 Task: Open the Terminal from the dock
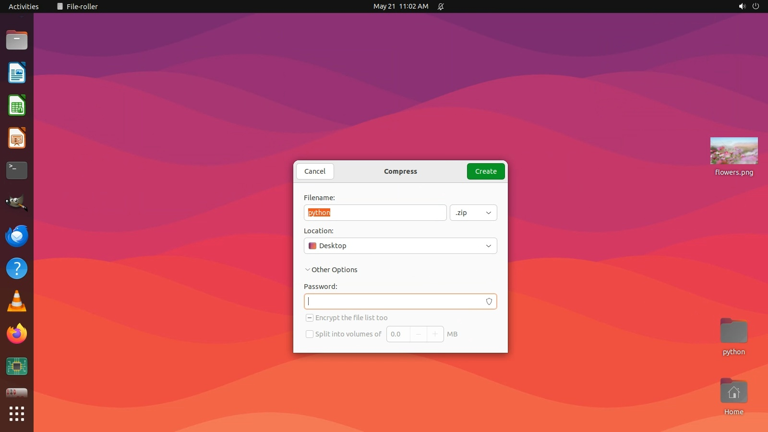point(17,170)
